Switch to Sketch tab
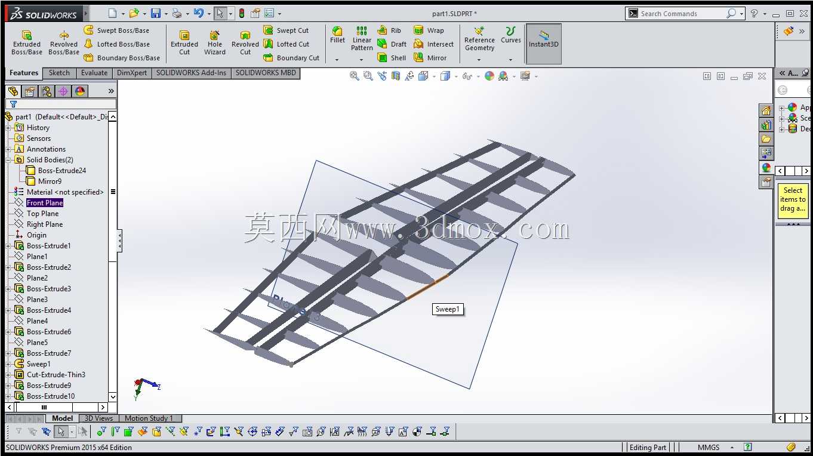 [x=59, y=73]
